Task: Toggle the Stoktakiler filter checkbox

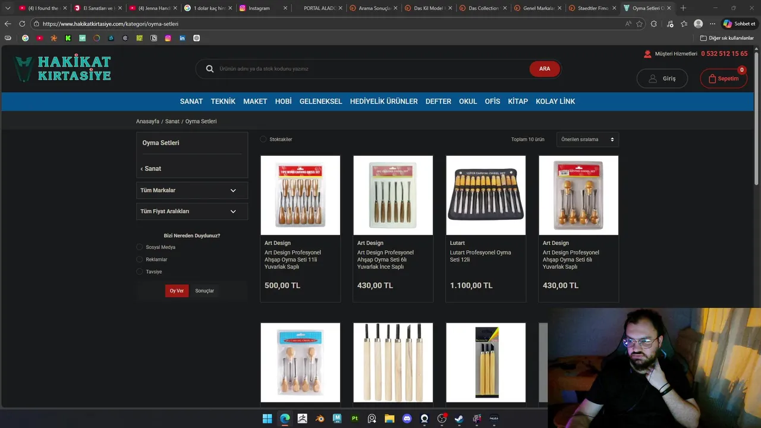Action: pyautogui.click(x=263, y=139)
